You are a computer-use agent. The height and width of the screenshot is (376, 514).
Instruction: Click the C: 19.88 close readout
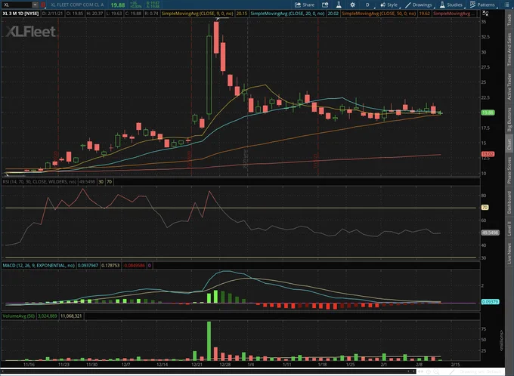pyautogui.click(x=133, y=14)
